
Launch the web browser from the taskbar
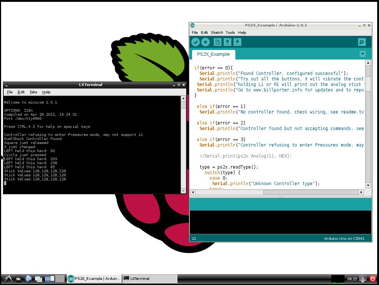pyautogui.click(x=28, y=279)
